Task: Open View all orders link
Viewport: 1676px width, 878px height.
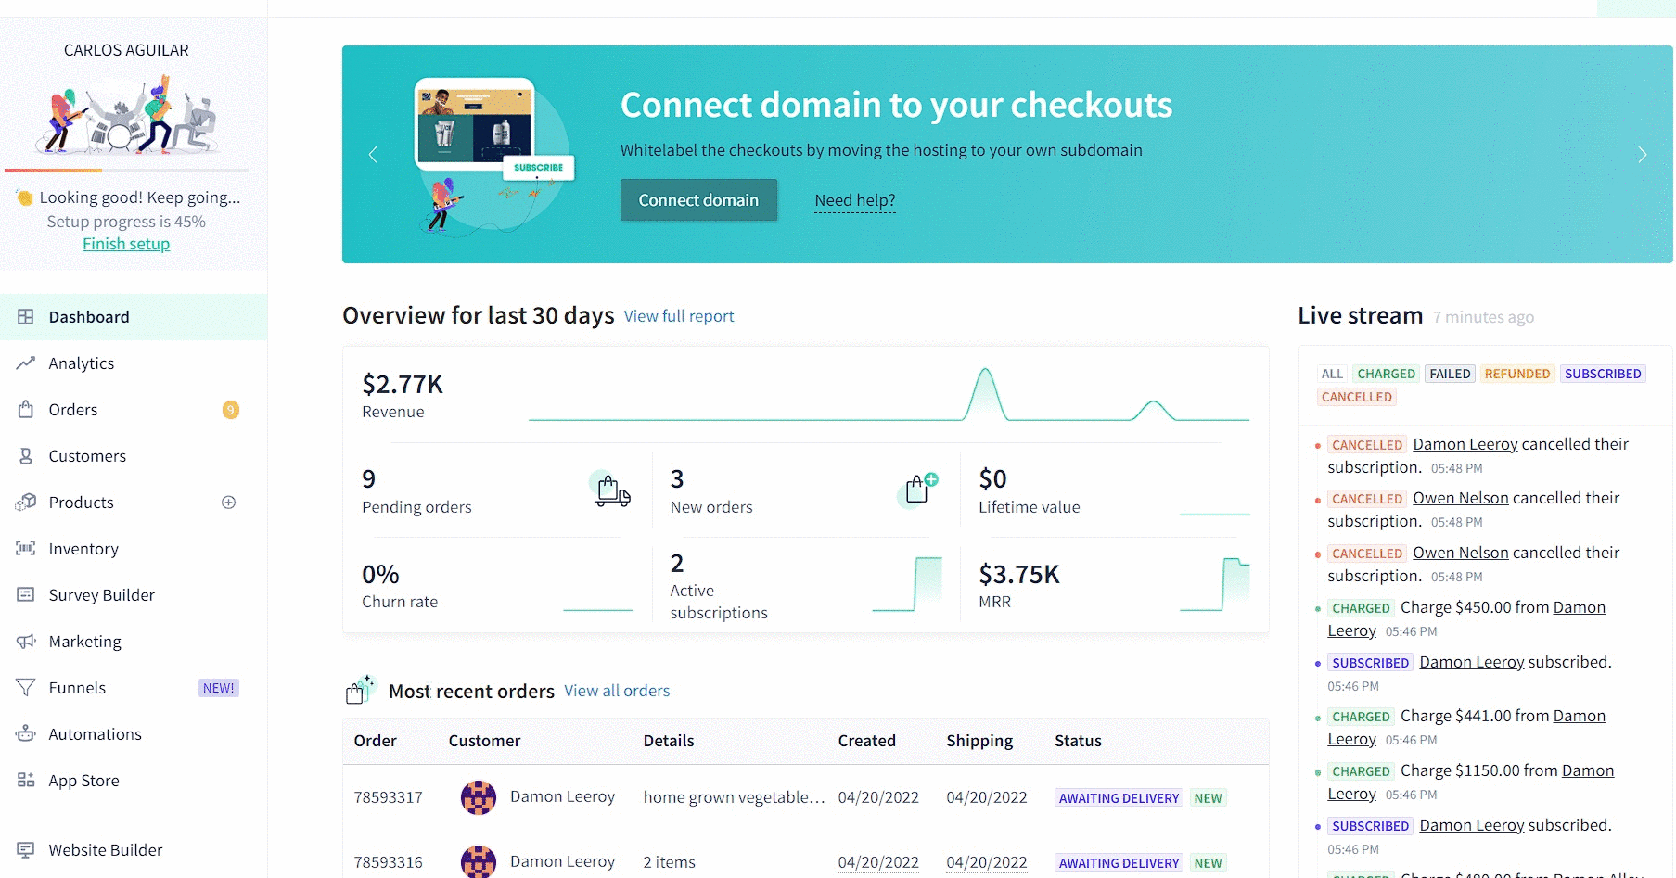Action: pyautogui.click(x=617, y=691)
